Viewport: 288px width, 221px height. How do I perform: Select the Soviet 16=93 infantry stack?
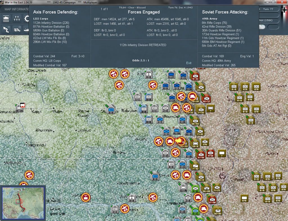[x=195, y=121]
